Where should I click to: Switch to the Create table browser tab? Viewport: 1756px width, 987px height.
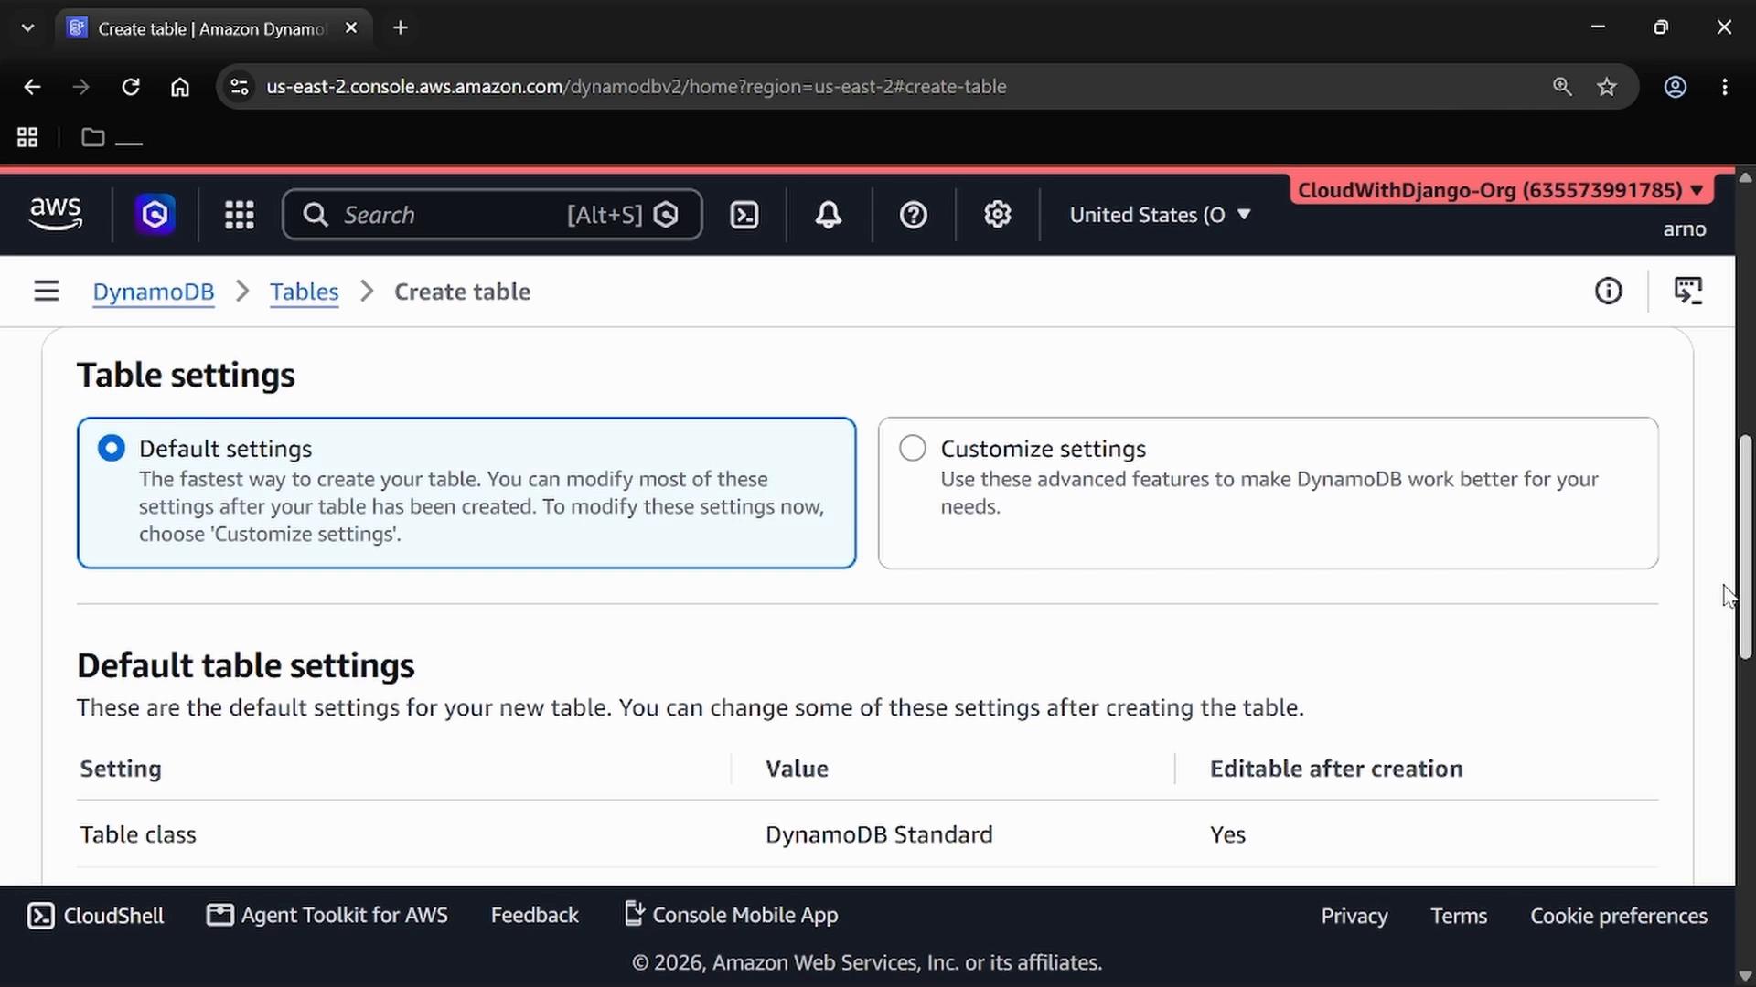pyautogui.click(x=213, y=28)
